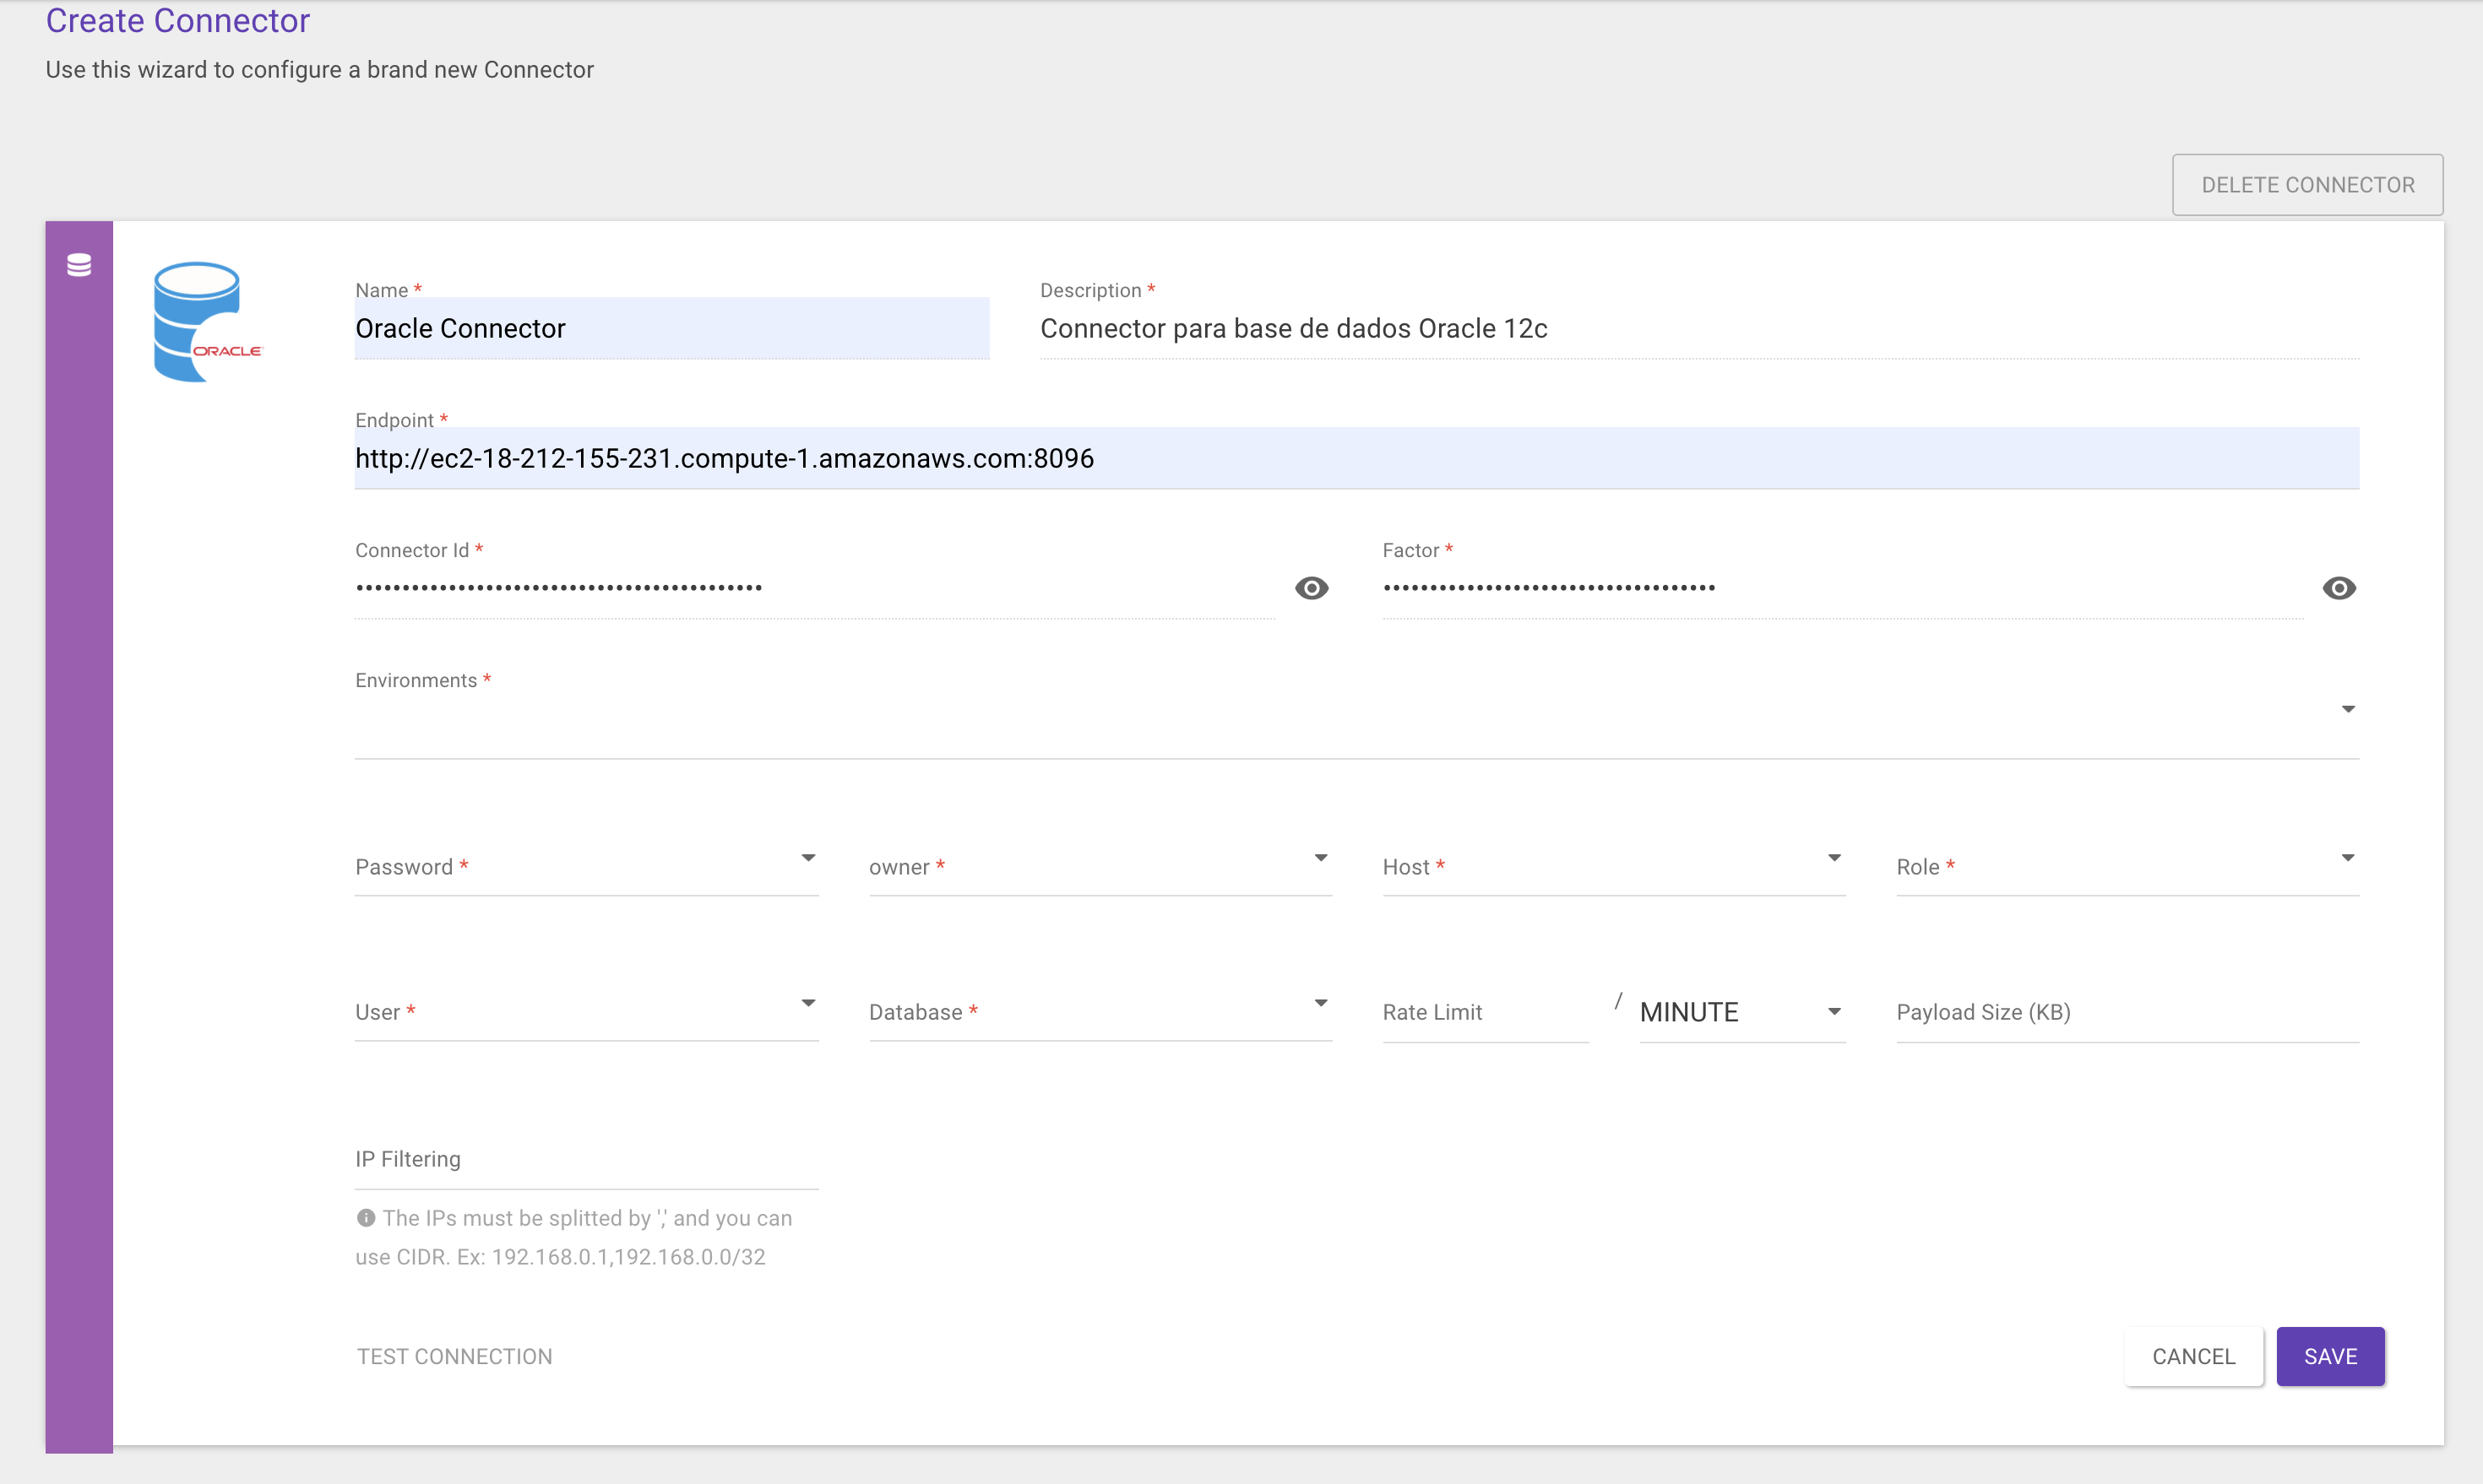Show the masked Factor secret
This screenshot has height=1484, width=2483.
[2340, 588]
